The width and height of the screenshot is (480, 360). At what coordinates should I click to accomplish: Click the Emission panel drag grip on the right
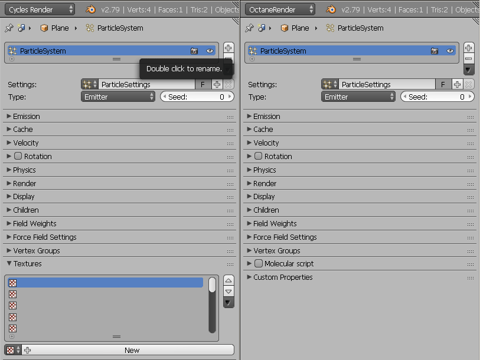point(471,117)
